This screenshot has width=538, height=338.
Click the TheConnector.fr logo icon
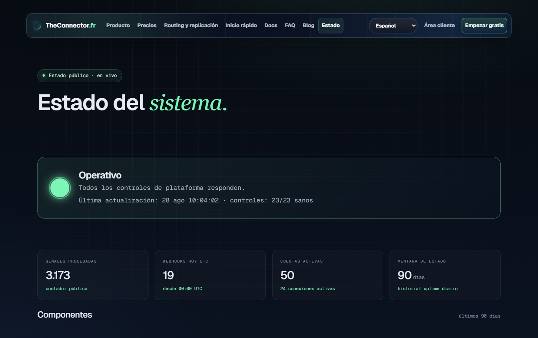coord(37,26)
